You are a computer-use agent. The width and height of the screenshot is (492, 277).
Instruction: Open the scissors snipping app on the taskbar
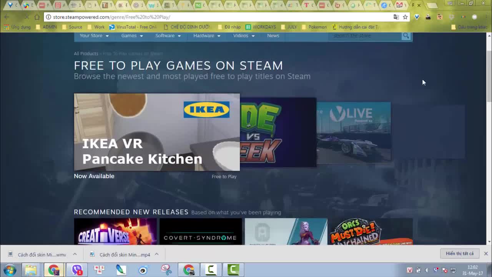coord(166,270)
